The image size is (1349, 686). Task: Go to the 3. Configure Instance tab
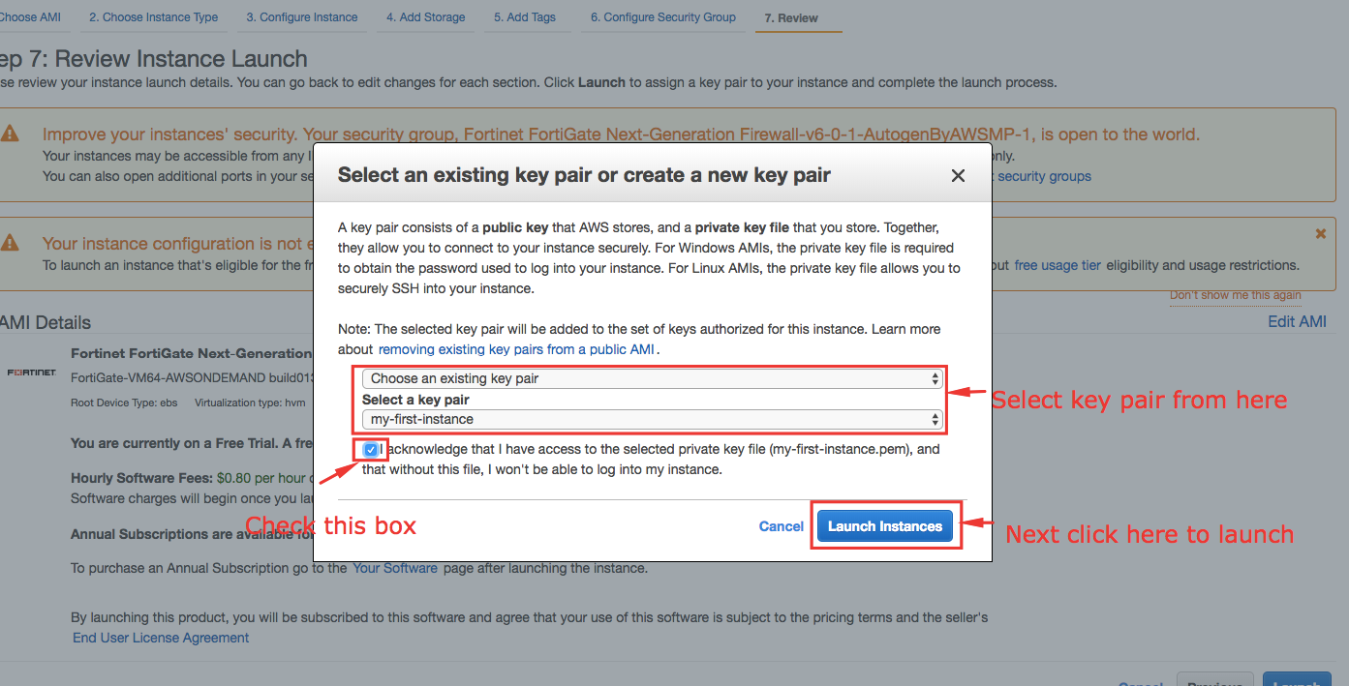(302, 17)
